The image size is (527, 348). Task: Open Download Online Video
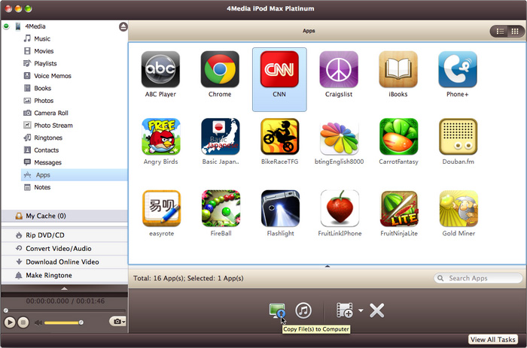62,262
